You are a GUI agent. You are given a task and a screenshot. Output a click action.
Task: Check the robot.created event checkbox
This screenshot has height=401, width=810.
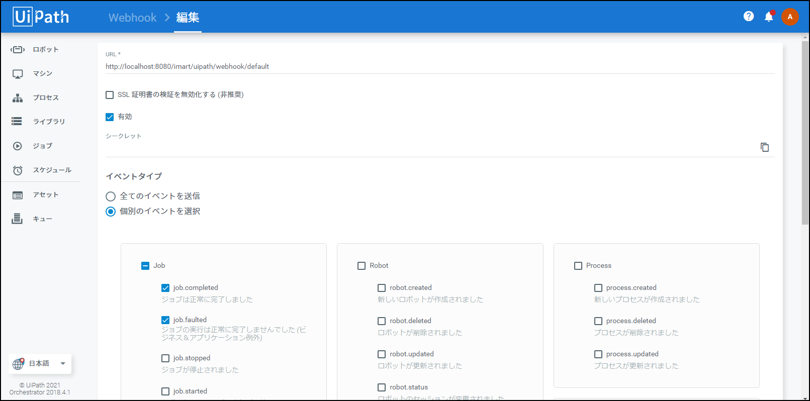pos(382,288)
